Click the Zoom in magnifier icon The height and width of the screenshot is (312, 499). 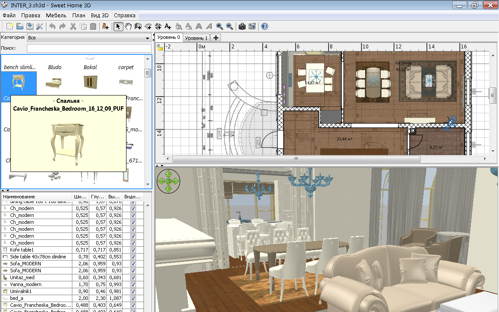(x=220, y=26)
